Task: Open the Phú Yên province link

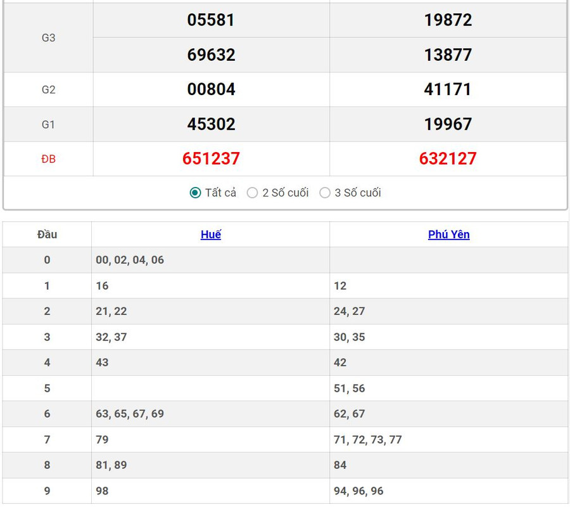Action: coord(448,234)
